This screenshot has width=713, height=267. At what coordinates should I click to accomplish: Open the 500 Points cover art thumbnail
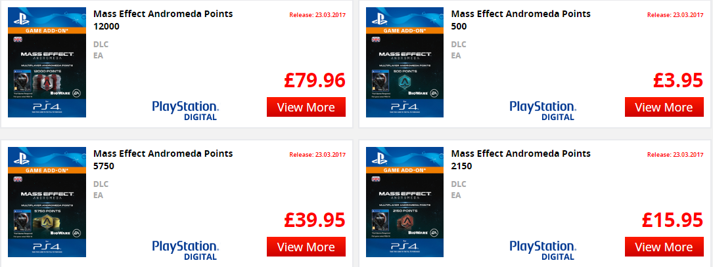click(404, 62)
